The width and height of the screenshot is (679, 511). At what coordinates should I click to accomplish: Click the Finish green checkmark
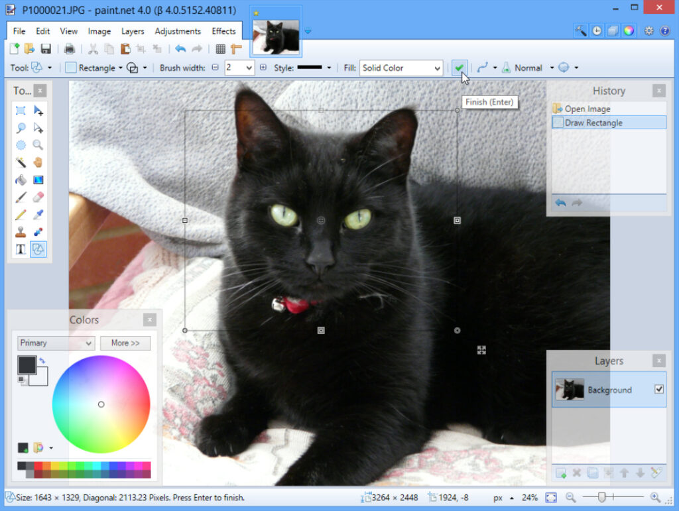[459, 68]
